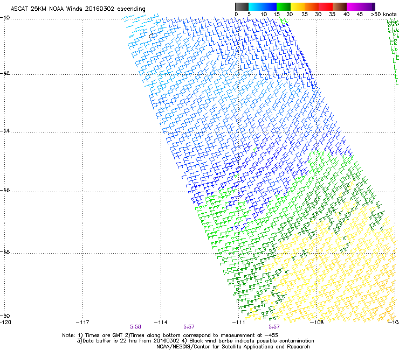The width and height of the screenshot is (399, 350).
Task: Click the -114 longitude axis label
Action: (161, 323)
